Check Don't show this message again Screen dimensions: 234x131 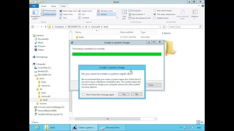(83, 95)
